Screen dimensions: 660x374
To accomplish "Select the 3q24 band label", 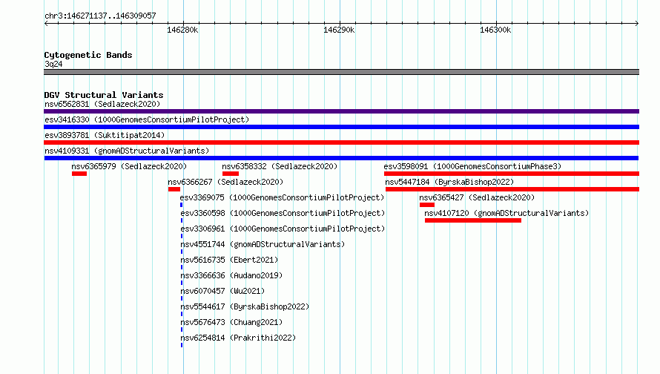I will 53,64.
